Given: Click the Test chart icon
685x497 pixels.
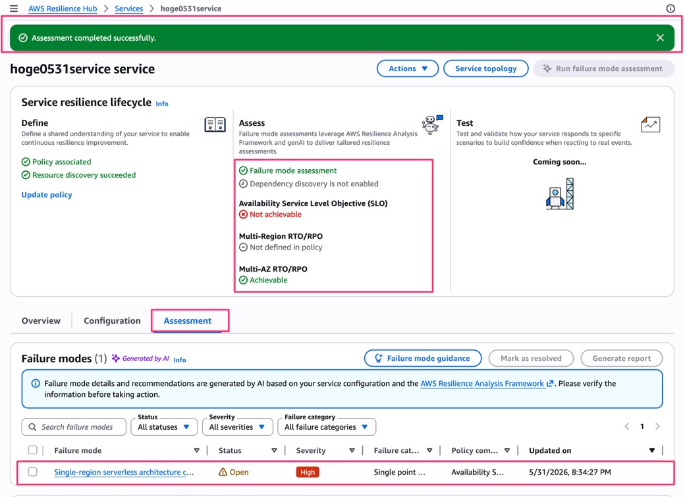Looking at the screenshot, I should [650, 124].
